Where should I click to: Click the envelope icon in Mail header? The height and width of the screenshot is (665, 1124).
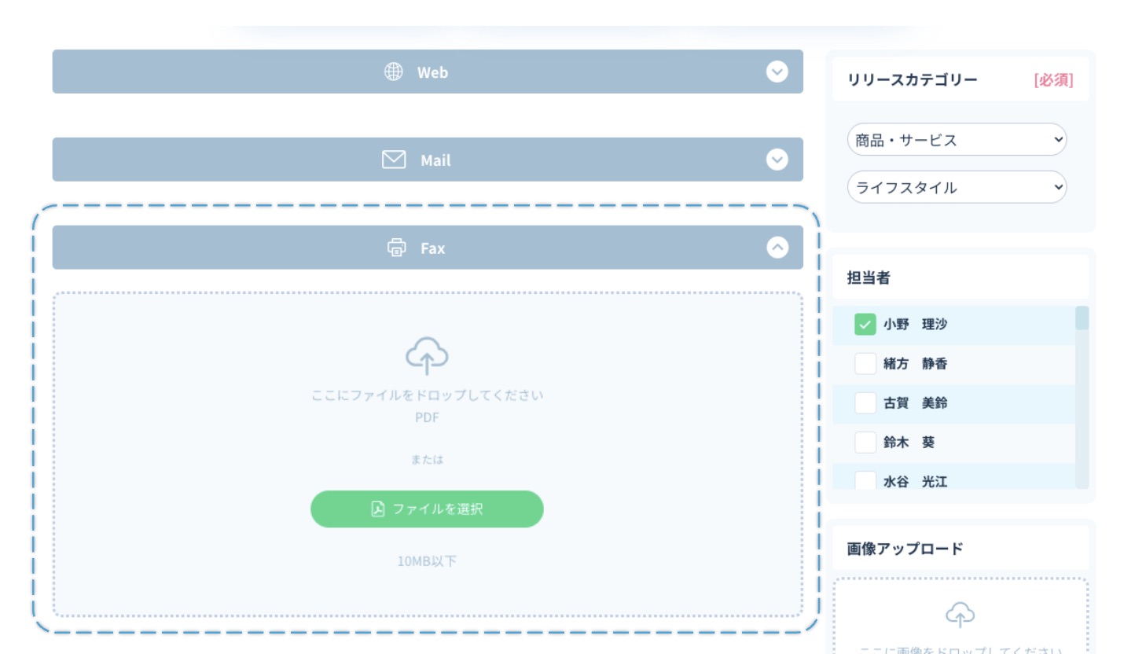tap(393, 160)
